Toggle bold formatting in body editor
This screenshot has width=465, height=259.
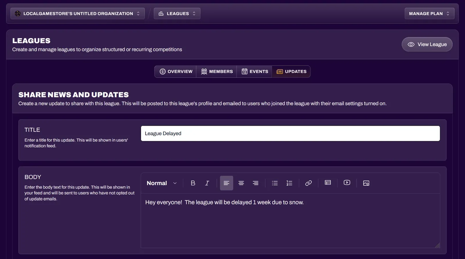193,183
